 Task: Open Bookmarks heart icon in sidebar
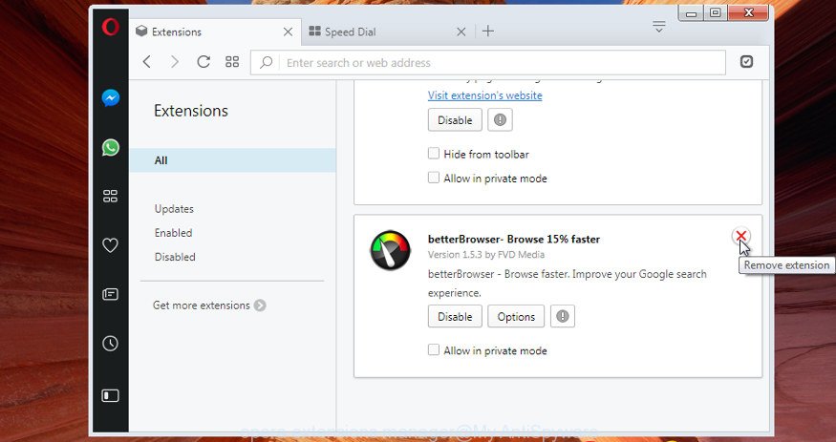pyautogui.click(x=111, y=245)
